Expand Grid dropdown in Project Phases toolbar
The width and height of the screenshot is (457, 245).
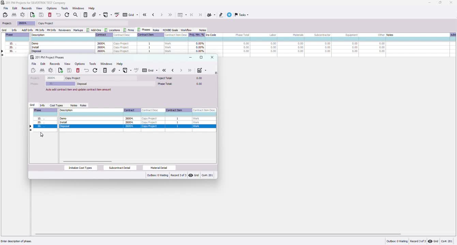157,70
